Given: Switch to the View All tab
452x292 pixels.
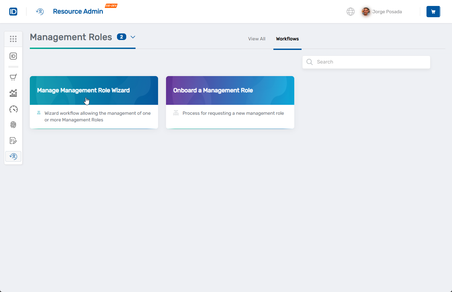Looking at the screenshot, I should coord(256,39).
